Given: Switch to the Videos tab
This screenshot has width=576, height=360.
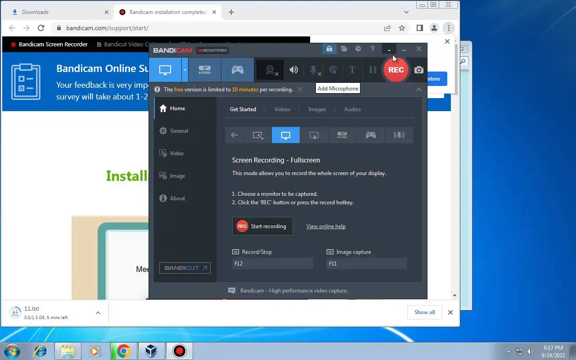Looking at the screenshot, I should coord(283,109).
